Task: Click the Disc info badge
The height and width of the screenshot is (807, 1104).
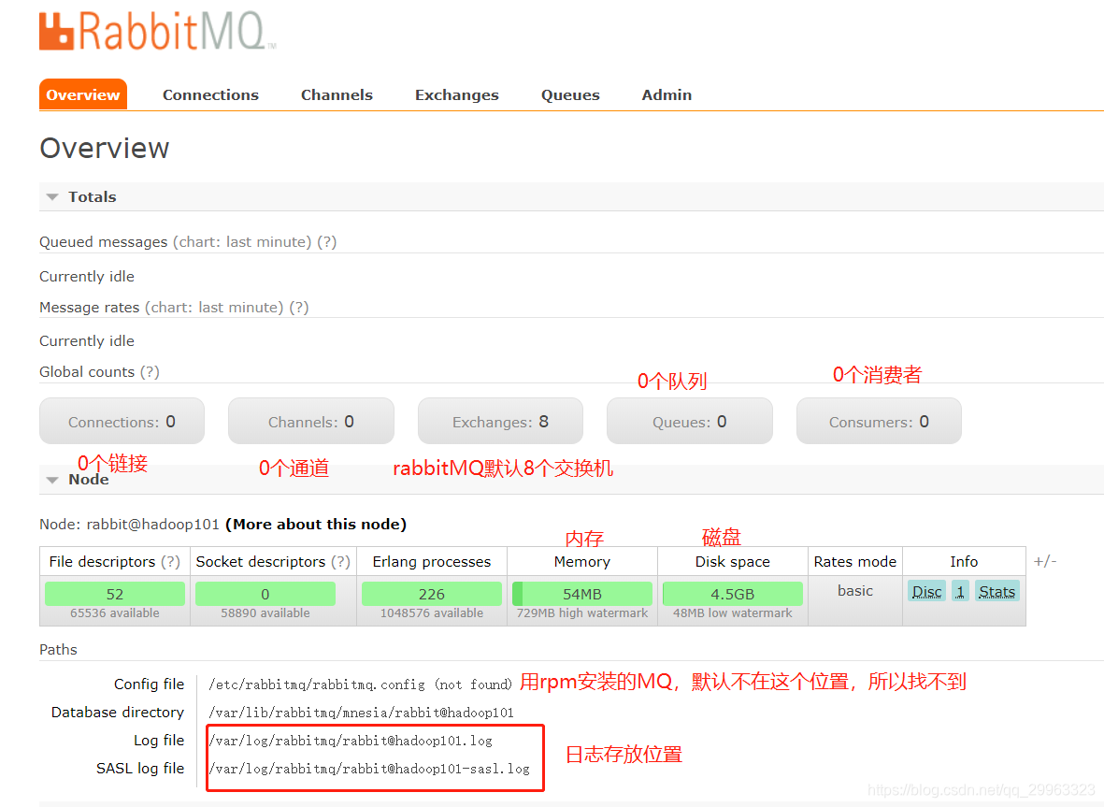Action: [926, 592]
